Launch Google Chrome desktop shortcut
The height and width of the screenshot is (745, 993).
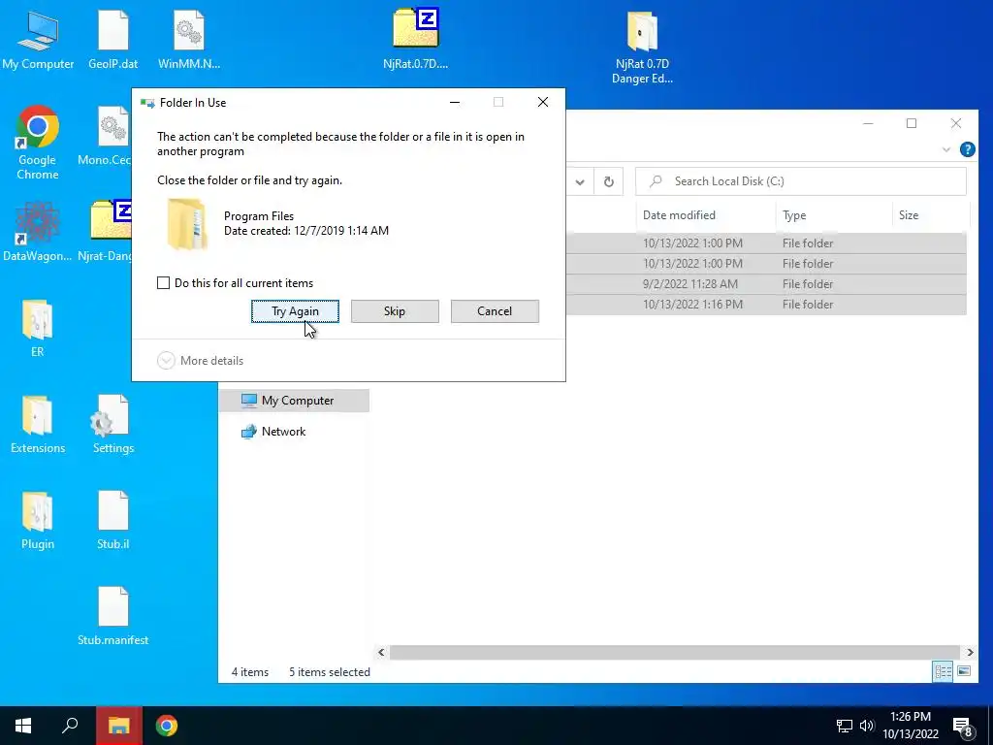tap(38, 143)
